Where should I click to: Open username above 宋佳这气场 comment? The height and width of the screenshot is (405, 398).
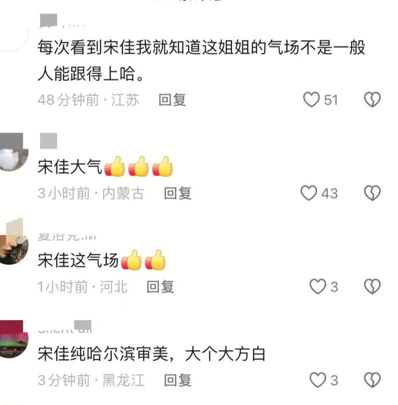point(67,237)
